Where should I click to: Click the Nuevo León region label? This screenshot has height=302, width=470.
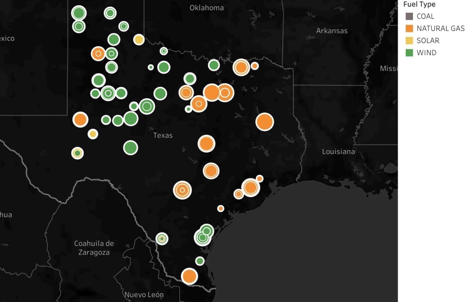click(145, 295)
